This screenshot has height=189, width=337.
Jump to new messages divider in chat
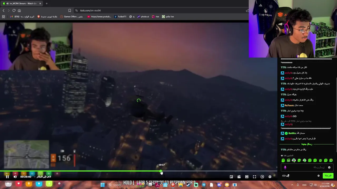tap(306, 144)
